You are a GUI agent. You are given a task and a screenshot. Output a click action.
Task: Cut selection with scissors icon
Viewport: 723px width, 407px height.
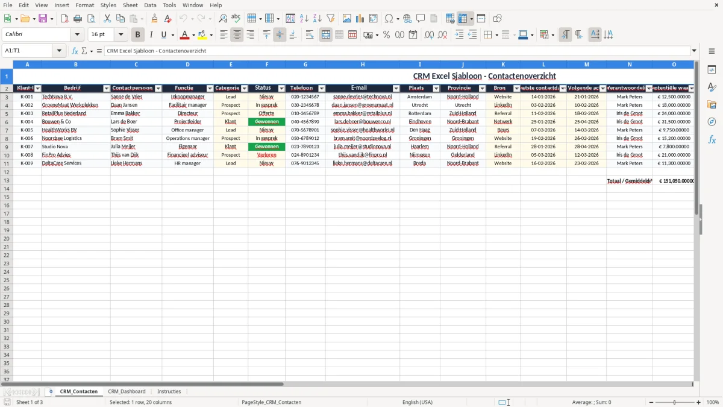(x=107, y=19)
